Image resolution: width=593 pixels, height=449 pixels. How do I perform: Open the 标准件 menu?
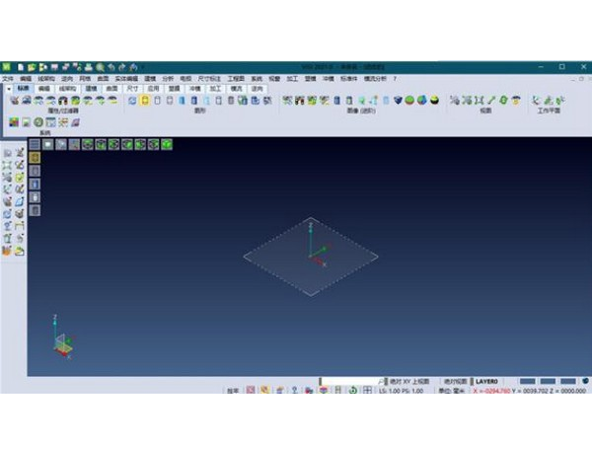click(x=348, y=79)
